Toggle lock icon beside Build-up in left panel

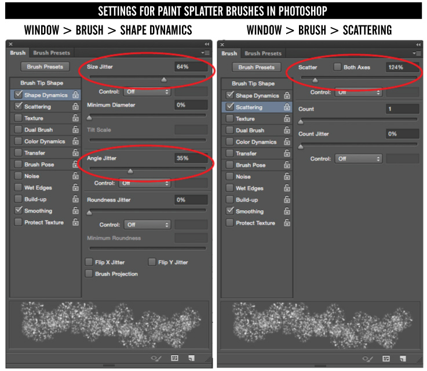pyautogui.click(x=75, y=199)
